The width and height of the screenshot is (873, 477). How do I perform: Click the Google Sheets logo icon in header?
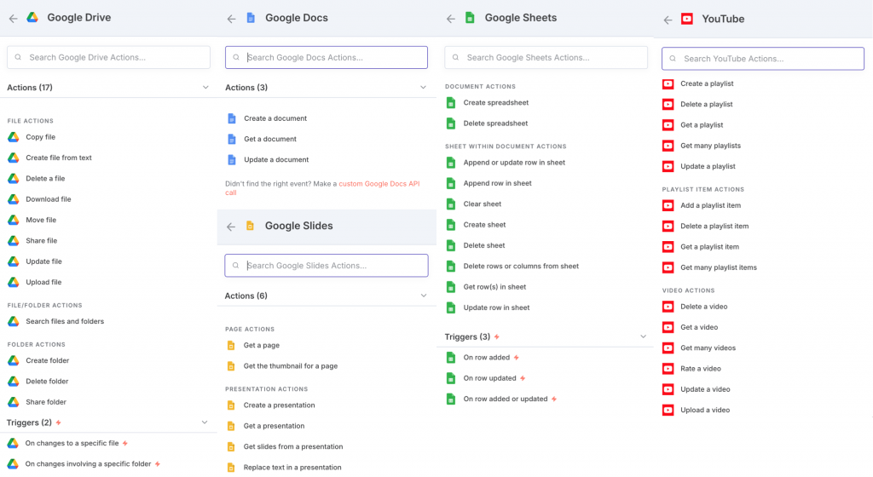tap(469, 17)
